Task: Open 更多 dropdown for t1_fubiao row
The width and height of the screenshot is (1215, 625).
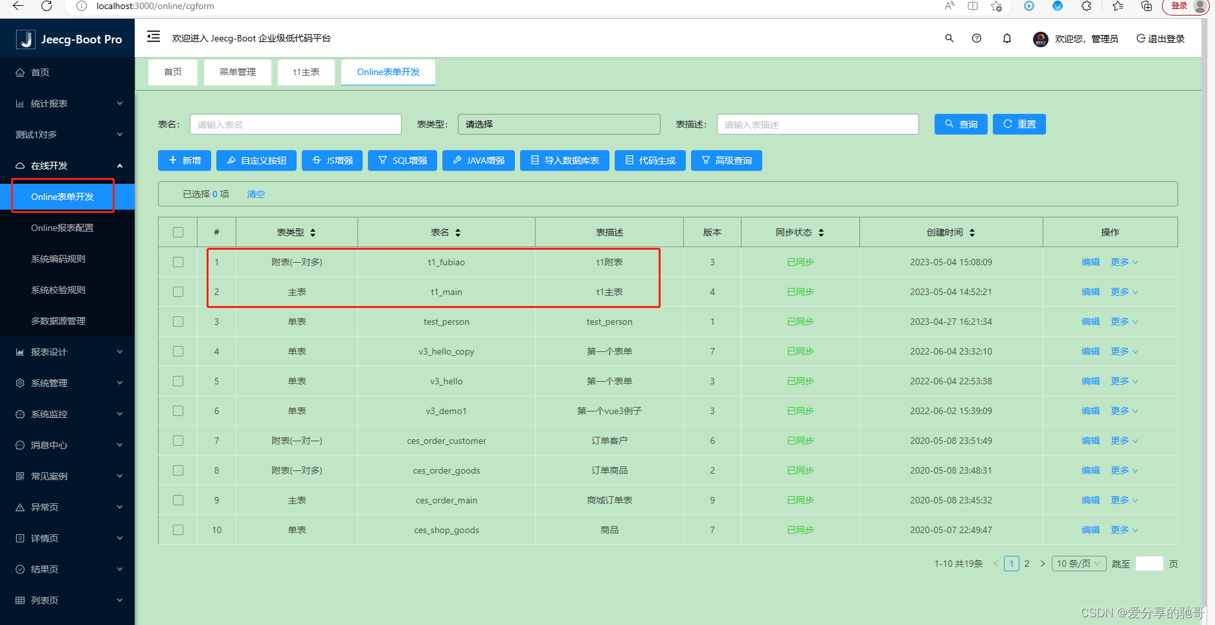Action: pos(1124,262)
